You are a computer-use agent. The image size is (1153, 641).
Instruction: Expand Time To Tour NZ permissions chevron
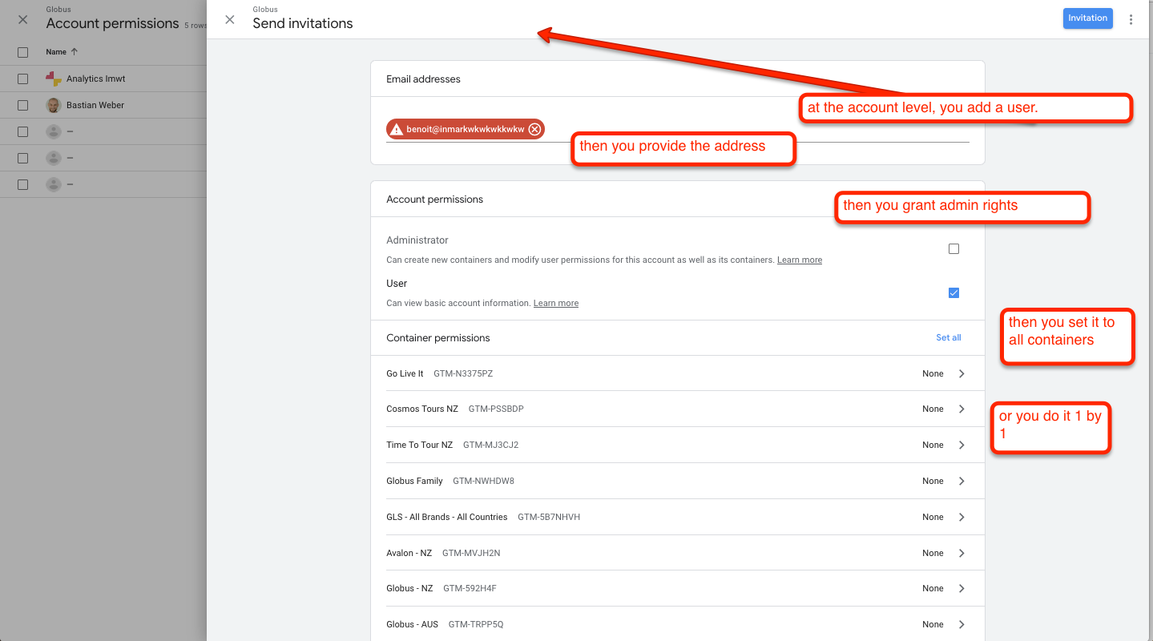point(962,445)
